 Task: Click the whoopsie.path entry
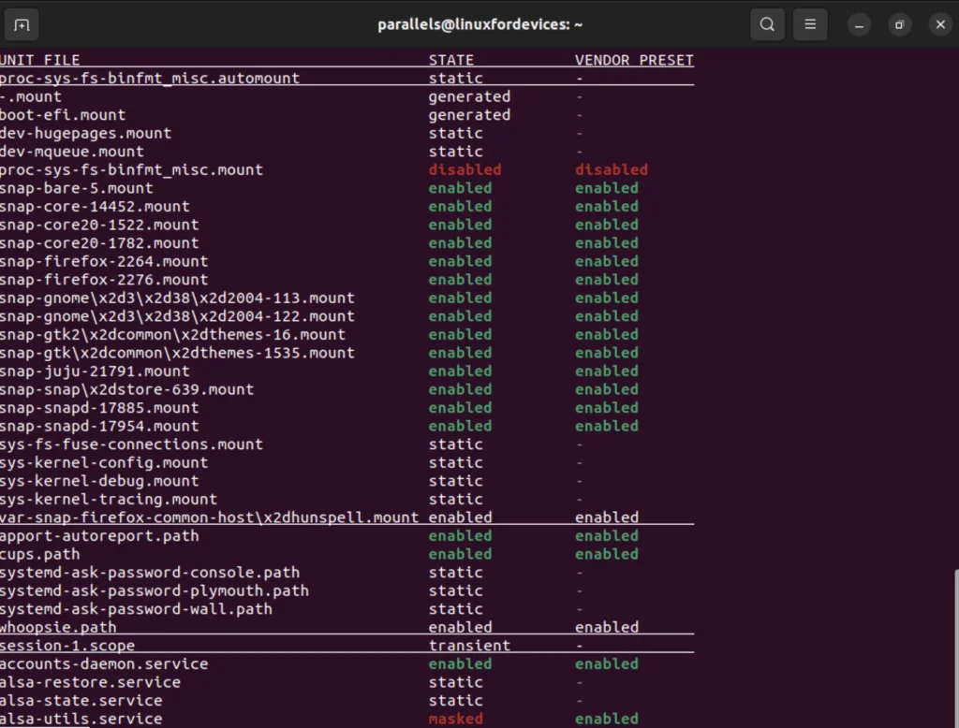[58, 627]
